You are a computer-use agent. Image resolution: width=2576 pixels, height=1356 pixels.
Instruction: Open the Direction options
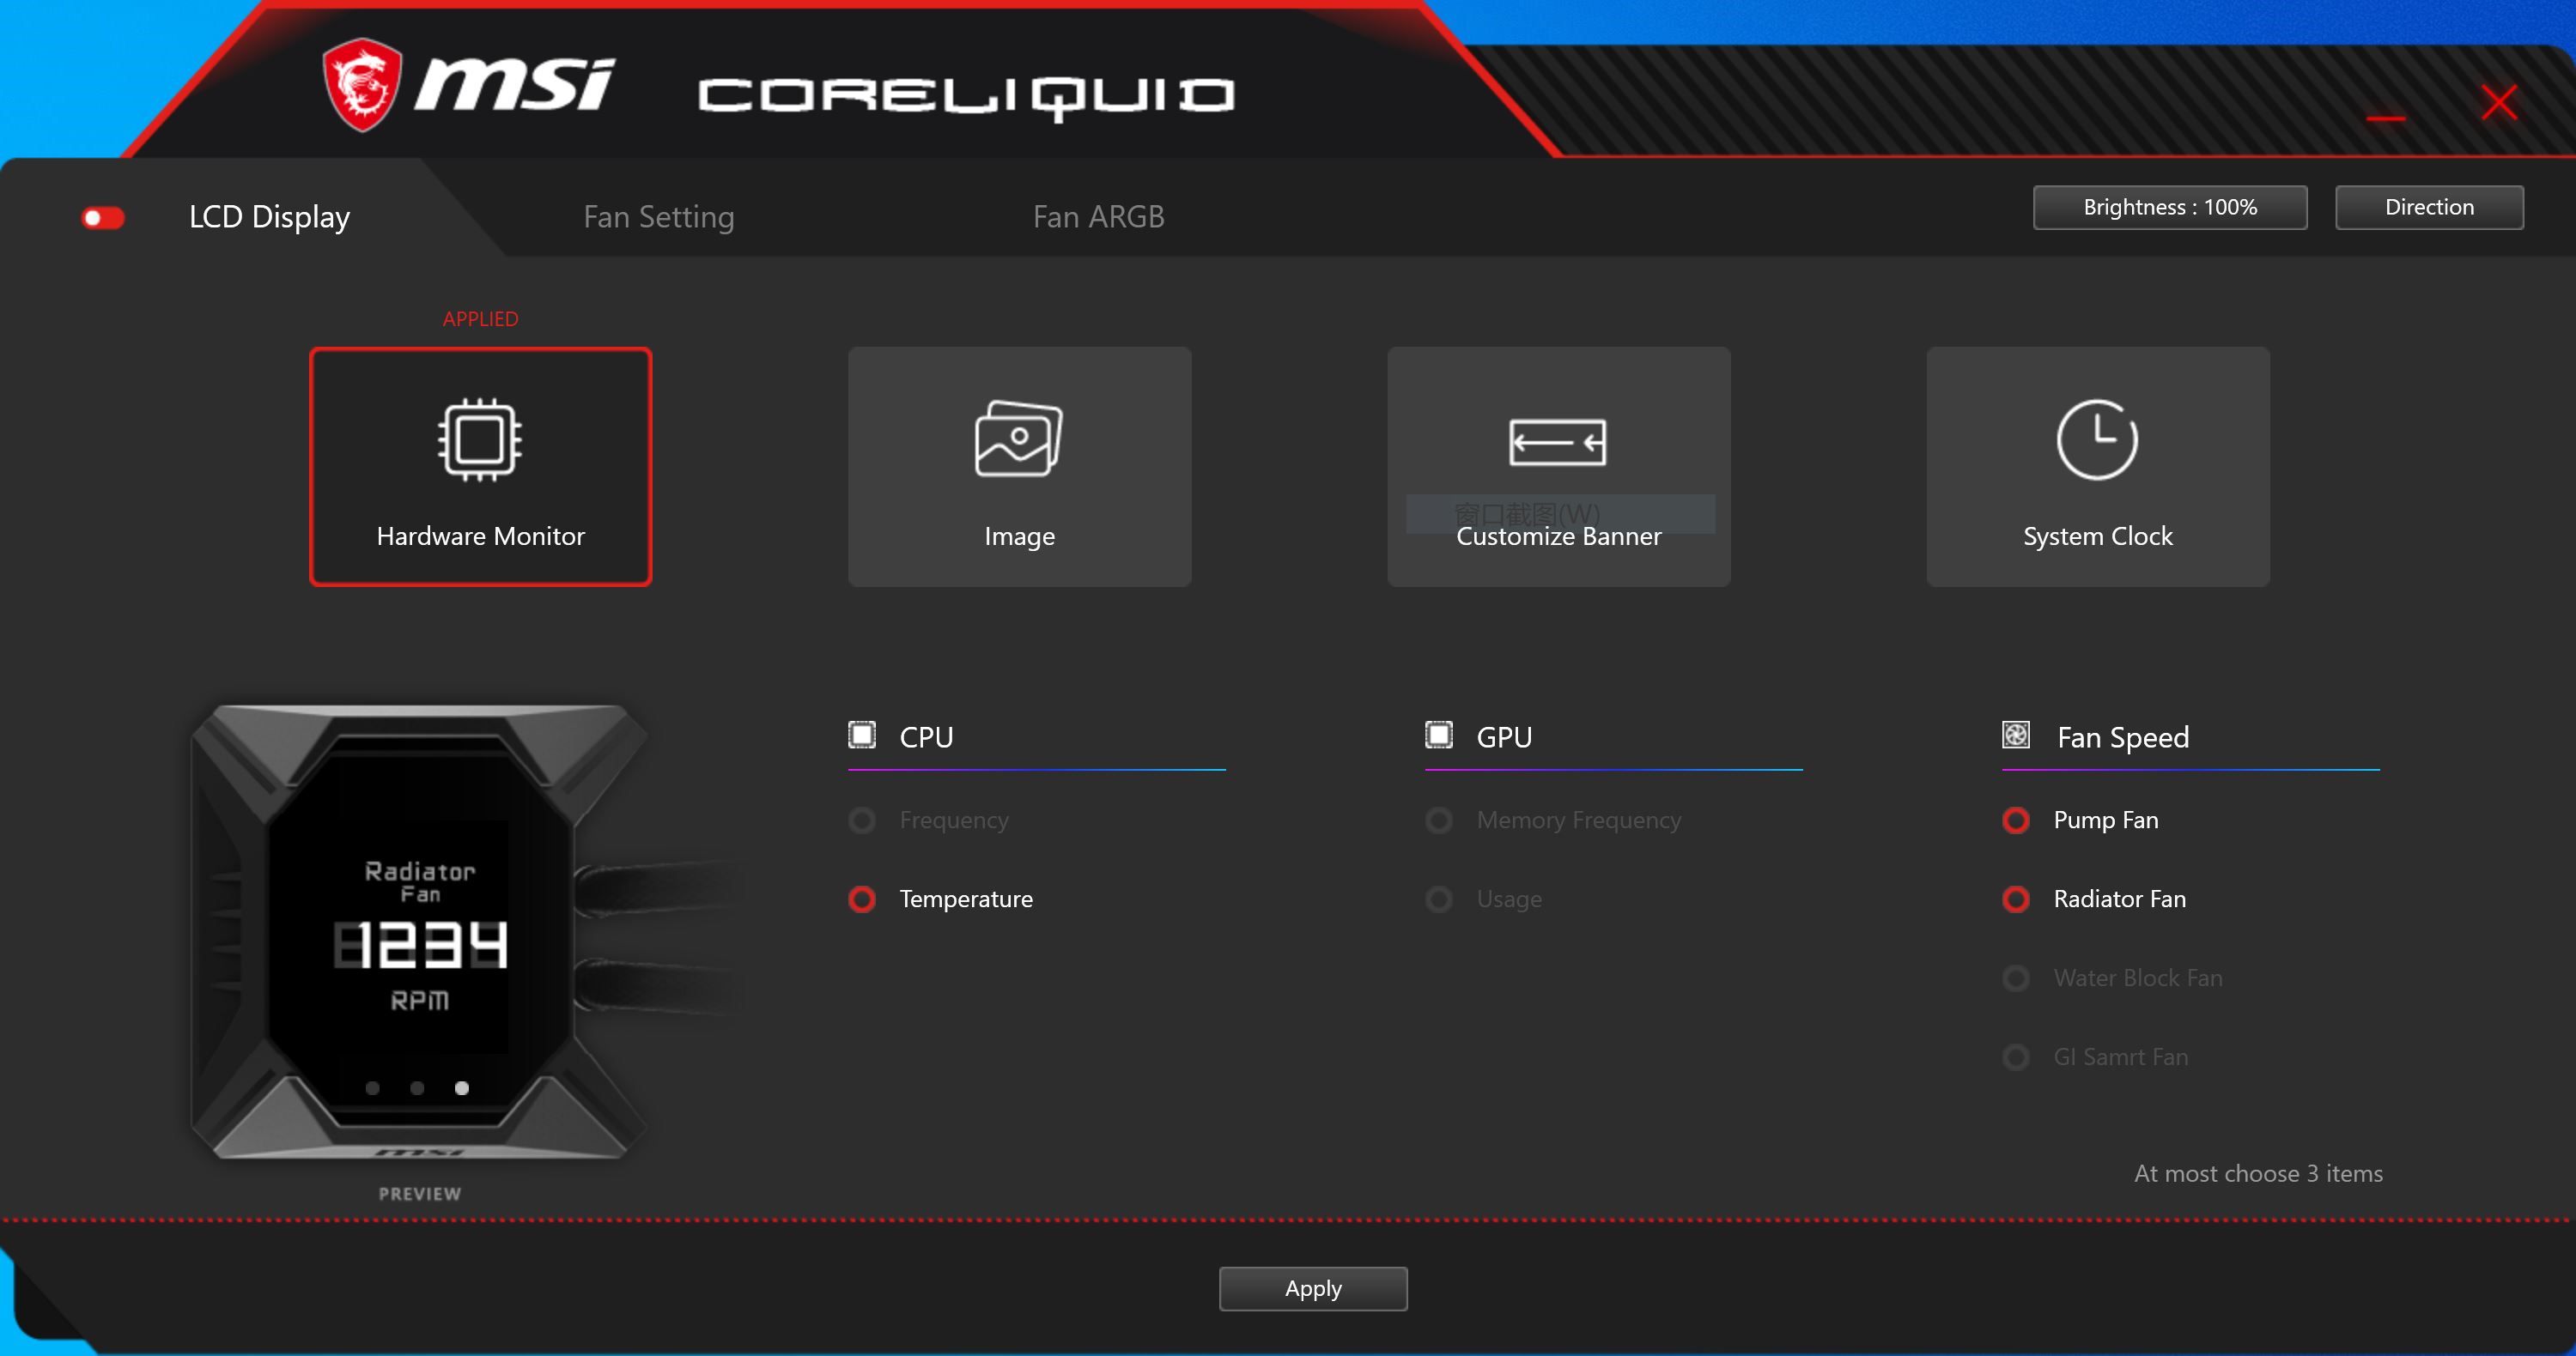pyautogui.click(x=2428, y=207)
